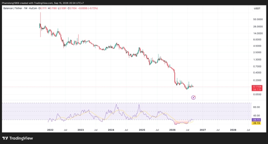Click the 4.5000 price axis label

(x=257, y=46)
